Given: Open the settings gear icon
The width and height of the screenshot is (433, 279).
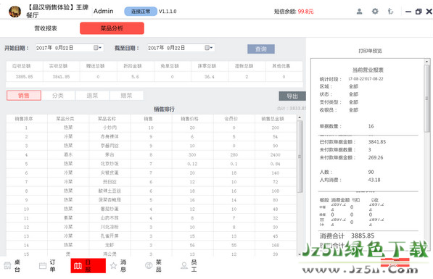Looking at the screenshot, I should point(375,12).
